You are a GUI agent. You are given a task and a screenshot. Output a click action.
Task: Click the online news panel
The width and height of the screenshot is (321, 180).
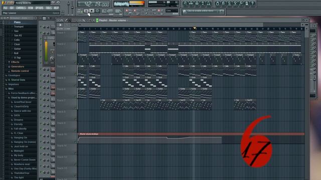point(203,12)
